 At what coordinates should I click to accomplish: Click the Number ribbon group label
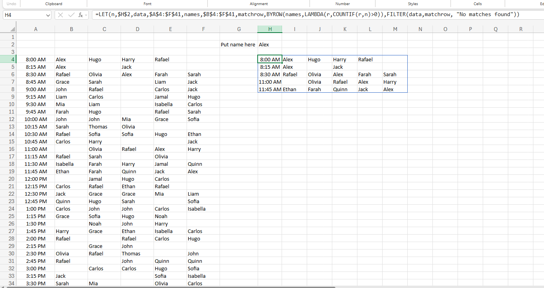[x=343, y=4]
